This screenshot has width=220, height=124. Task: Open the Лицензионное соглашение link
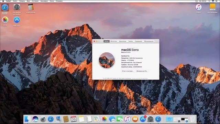tap(140, 79)
